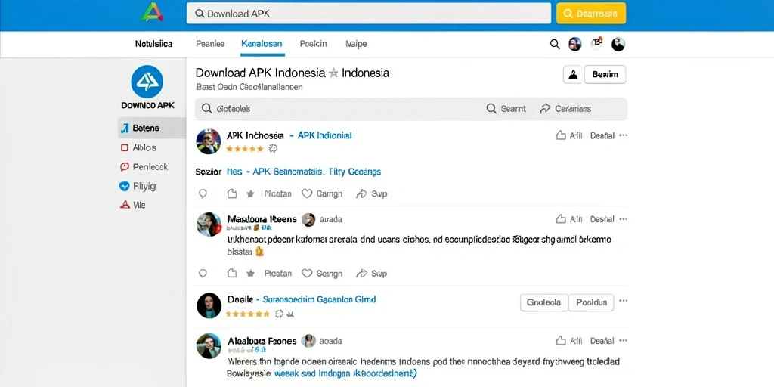Screen dimensions: 774x387
Task: Click the blue heart Rliyig icon
Action: 125,187
